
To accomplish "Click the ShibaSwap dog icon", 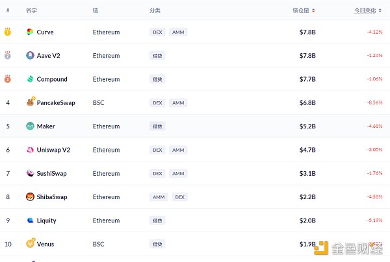I will [x=30, y=196].
